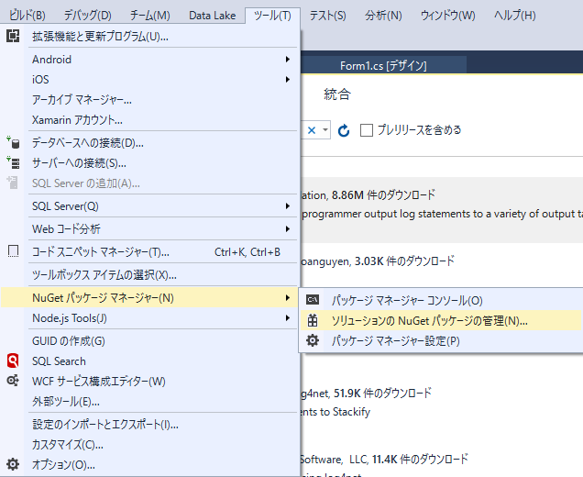Open the ビルド(B) menu
Image resolution: width=583 pixels, height=477 pixels.
click(27, 16)
